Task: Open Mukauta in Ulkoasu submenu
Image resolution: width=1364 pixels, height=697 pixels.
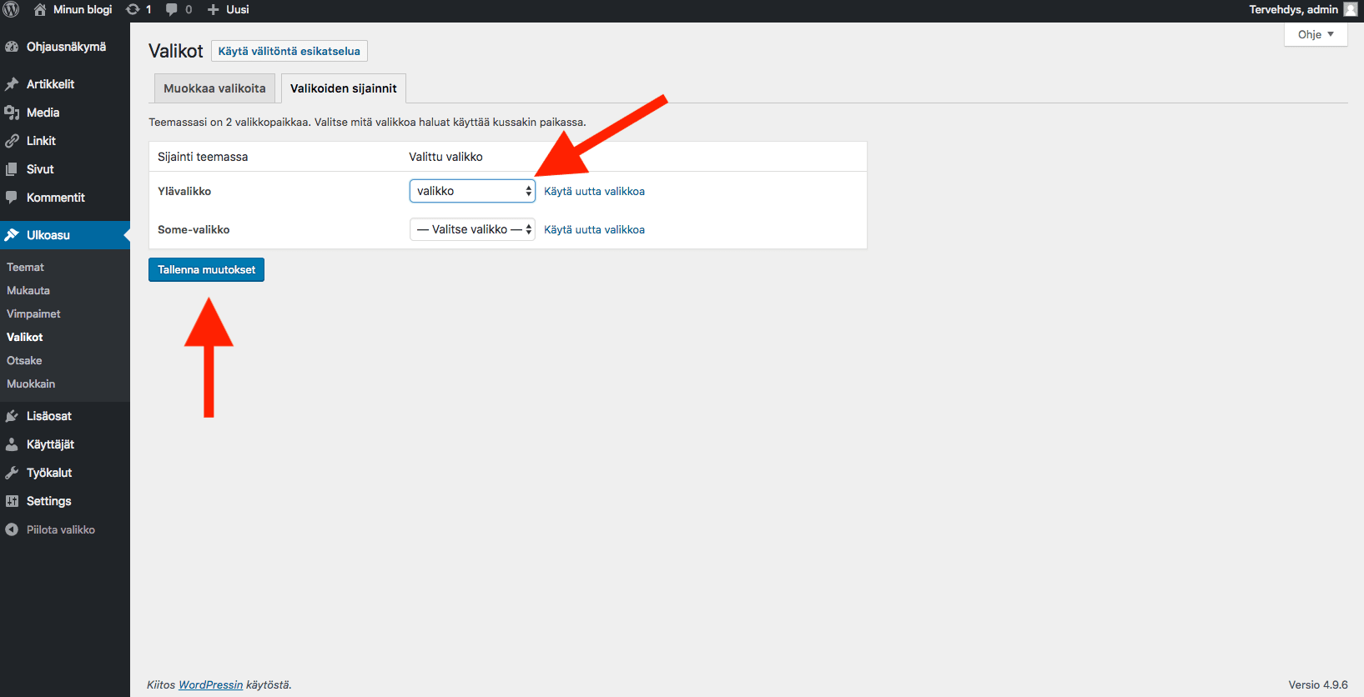Action: [28, 290]
